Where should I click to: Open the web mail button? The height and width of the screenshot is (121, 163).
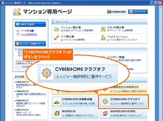click(30, 24)
